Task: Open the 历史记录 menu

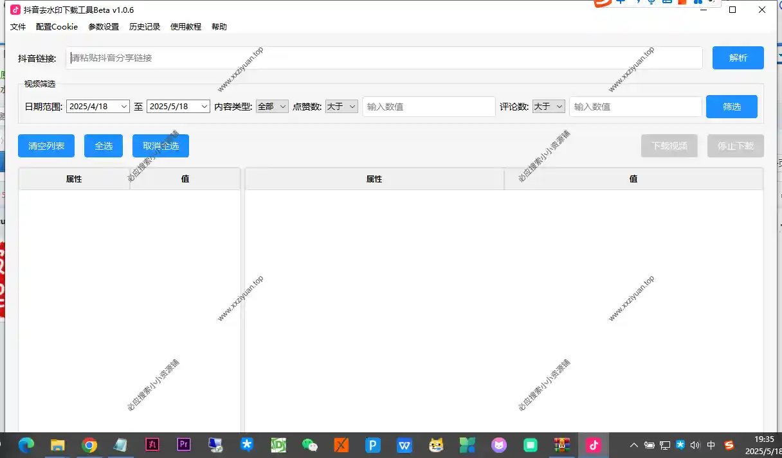Action: click(144, 27)
